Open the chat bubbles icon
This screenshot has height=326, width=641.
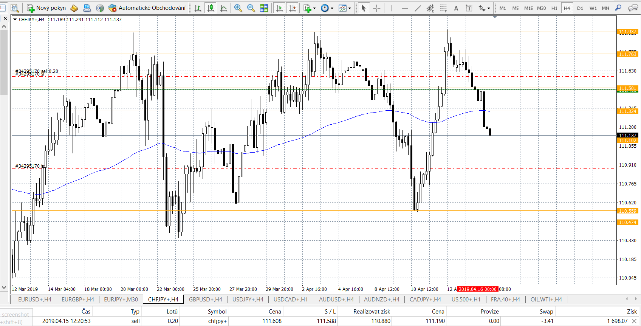(x=633, y=8)
